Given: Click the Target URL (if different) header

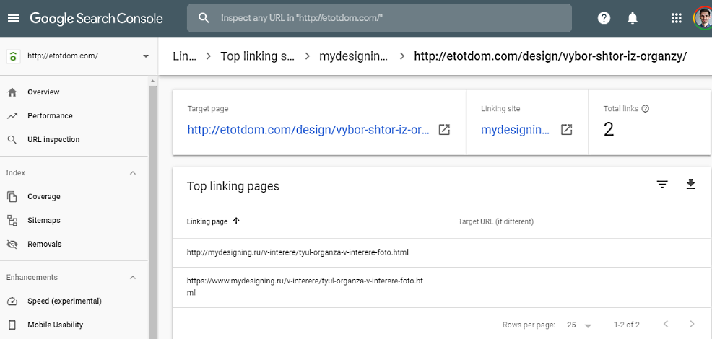Looking at the screenshot, I should [x=496, y=221].
